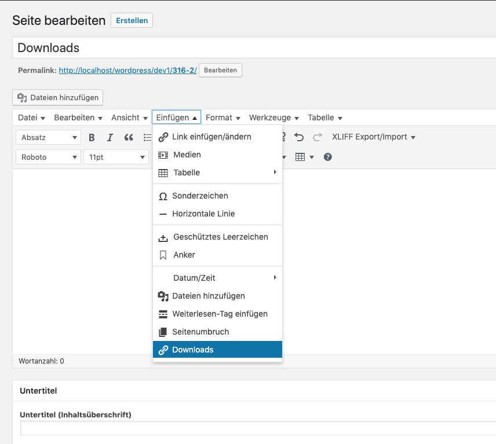Toggle italic text formatting
496x444 pixels.
pos(110,137)
